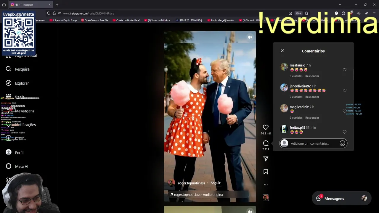Reply to janeoliveira92's comment
Image resolution: width=379 pixels, height=213 pixels.
[x=312, y=97]
